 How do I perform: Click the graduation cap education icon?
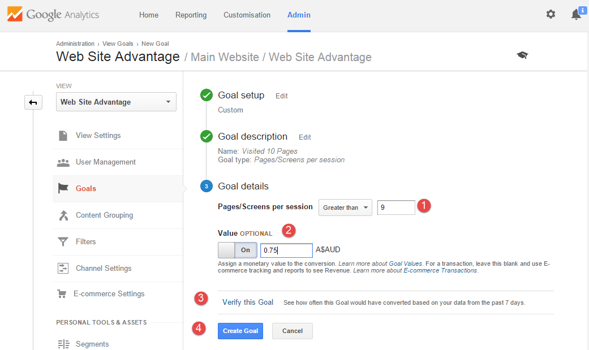[522, 55]
